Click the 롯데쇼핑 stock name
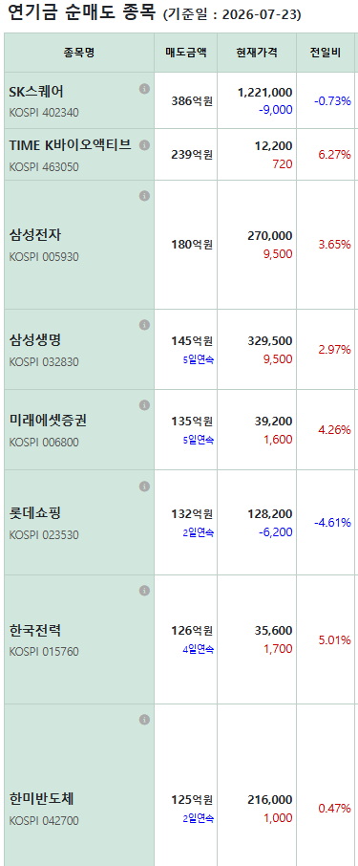Image resolution: width=358 pixels, height=866 pixels. click(35, 513)
